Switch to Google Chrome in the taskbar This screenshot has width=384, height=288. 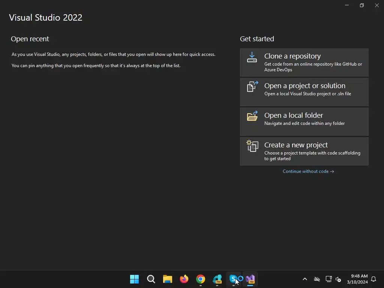tap(201, 279)
